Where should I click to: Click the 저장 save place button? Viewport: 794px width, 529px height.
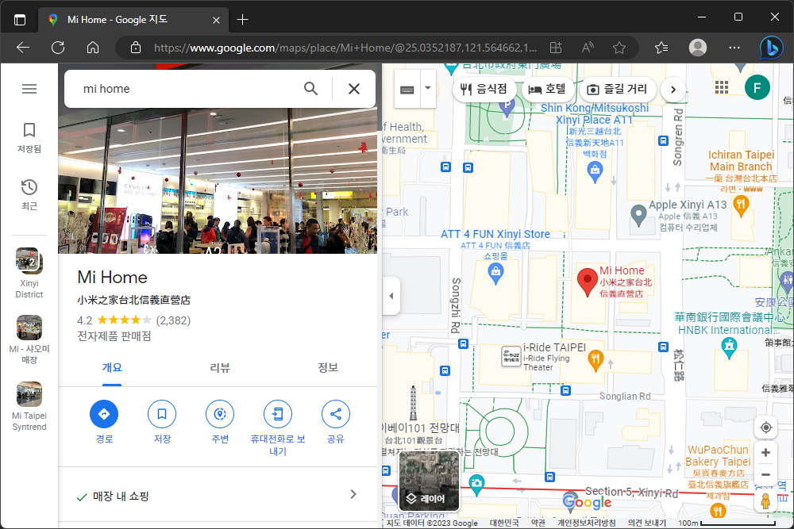(x=162, y=414)
